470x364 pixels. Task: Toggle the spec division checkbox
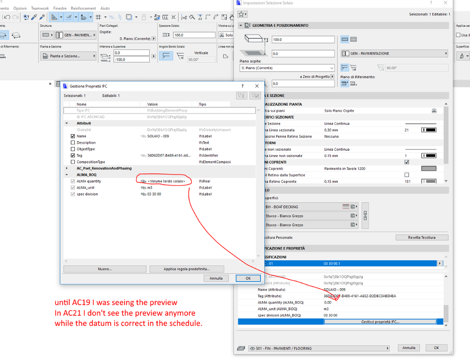pos(72,194)
